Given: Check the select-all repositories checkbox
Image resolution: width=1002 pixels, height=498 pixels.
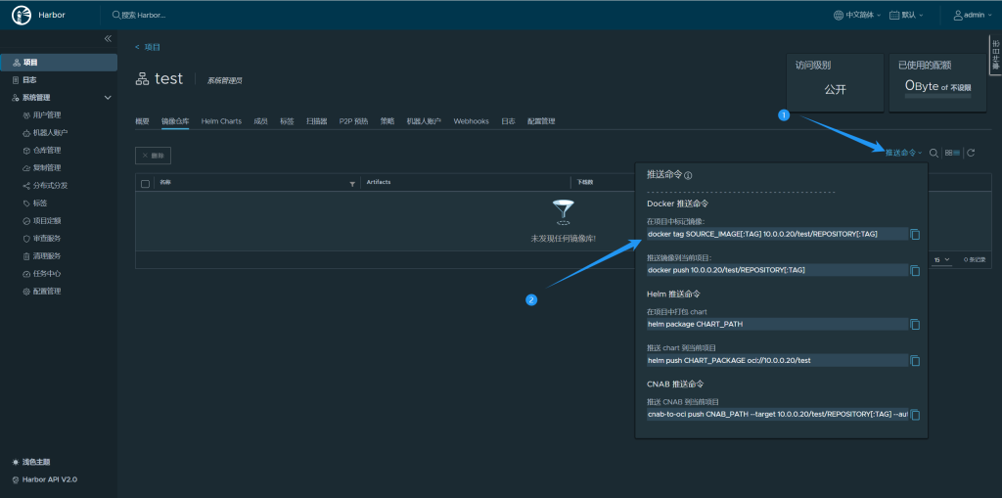Looking at the screenshot, I should (146, 183).
